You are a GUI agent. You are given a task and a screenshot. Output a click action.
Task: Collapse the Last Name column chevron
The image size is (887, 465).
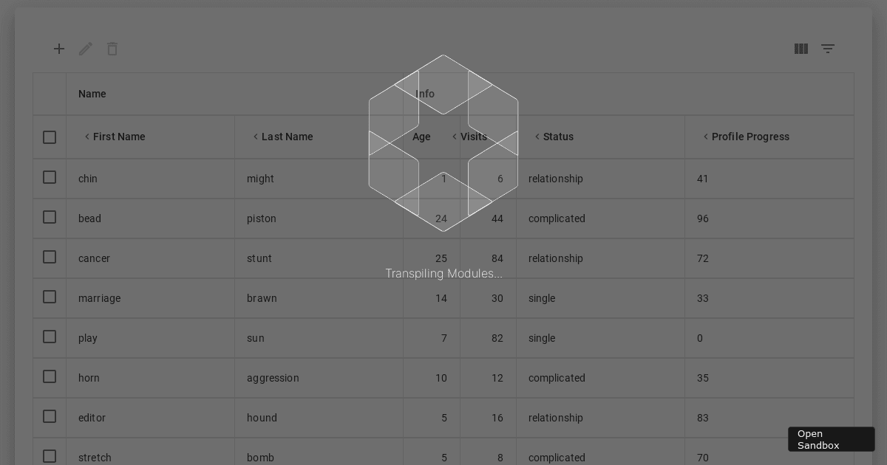pos(255,137)
